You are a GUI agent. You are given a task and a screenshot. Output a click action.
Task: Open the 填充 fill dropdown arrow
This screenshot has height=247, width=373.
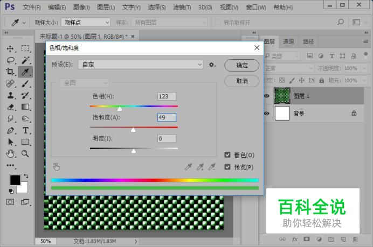click(x=364, y=80)
